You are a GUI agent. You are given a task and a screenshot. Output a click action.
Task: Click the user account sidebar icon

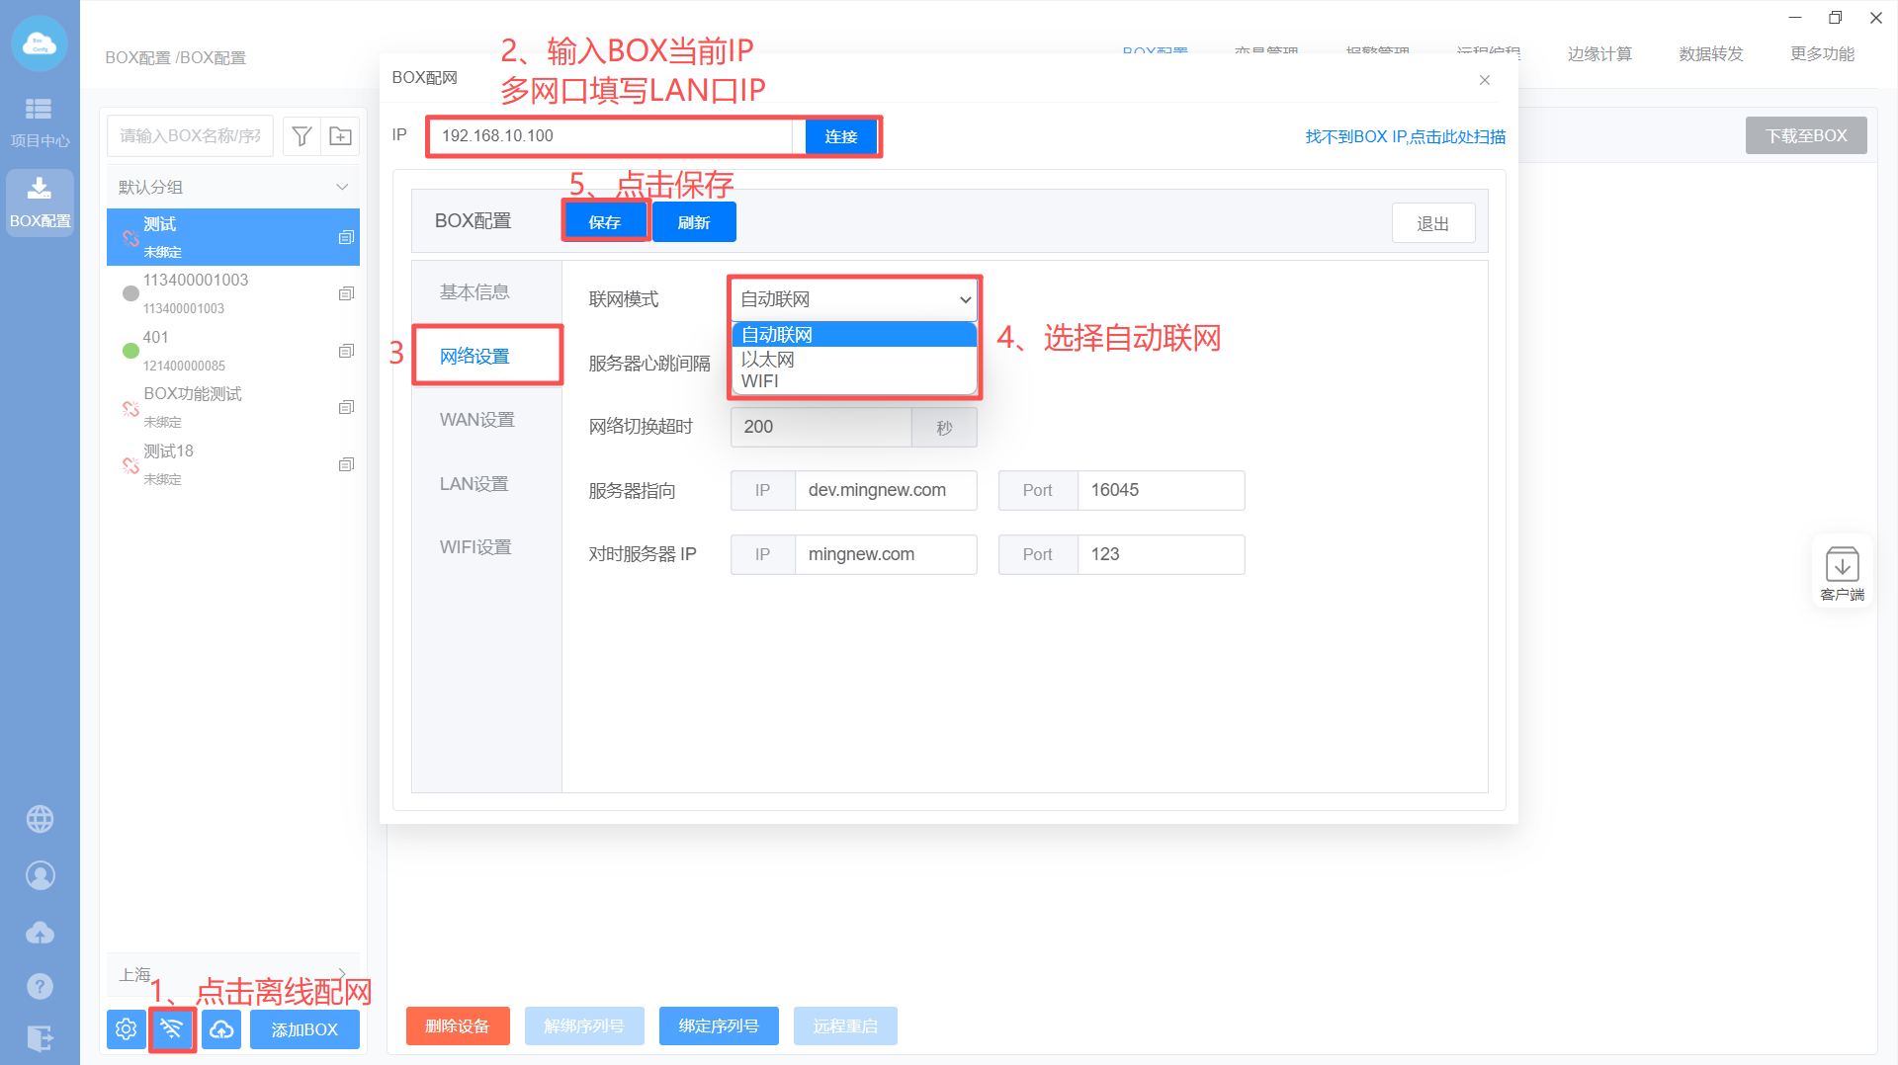point(40,875)
